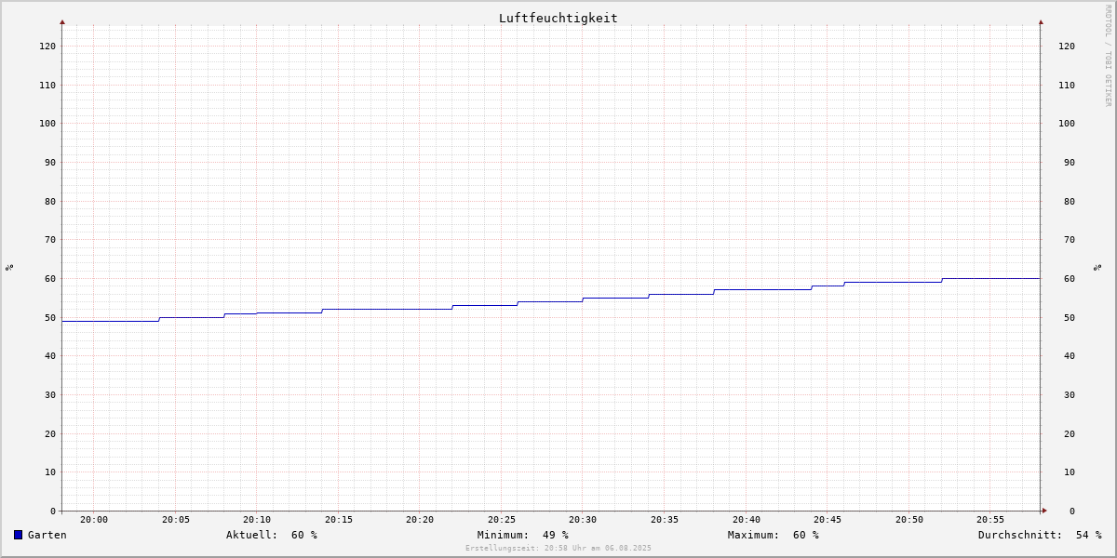1117x558 pixels.
Task: Click the blue Garten legend color box
Action: (18, 535)
